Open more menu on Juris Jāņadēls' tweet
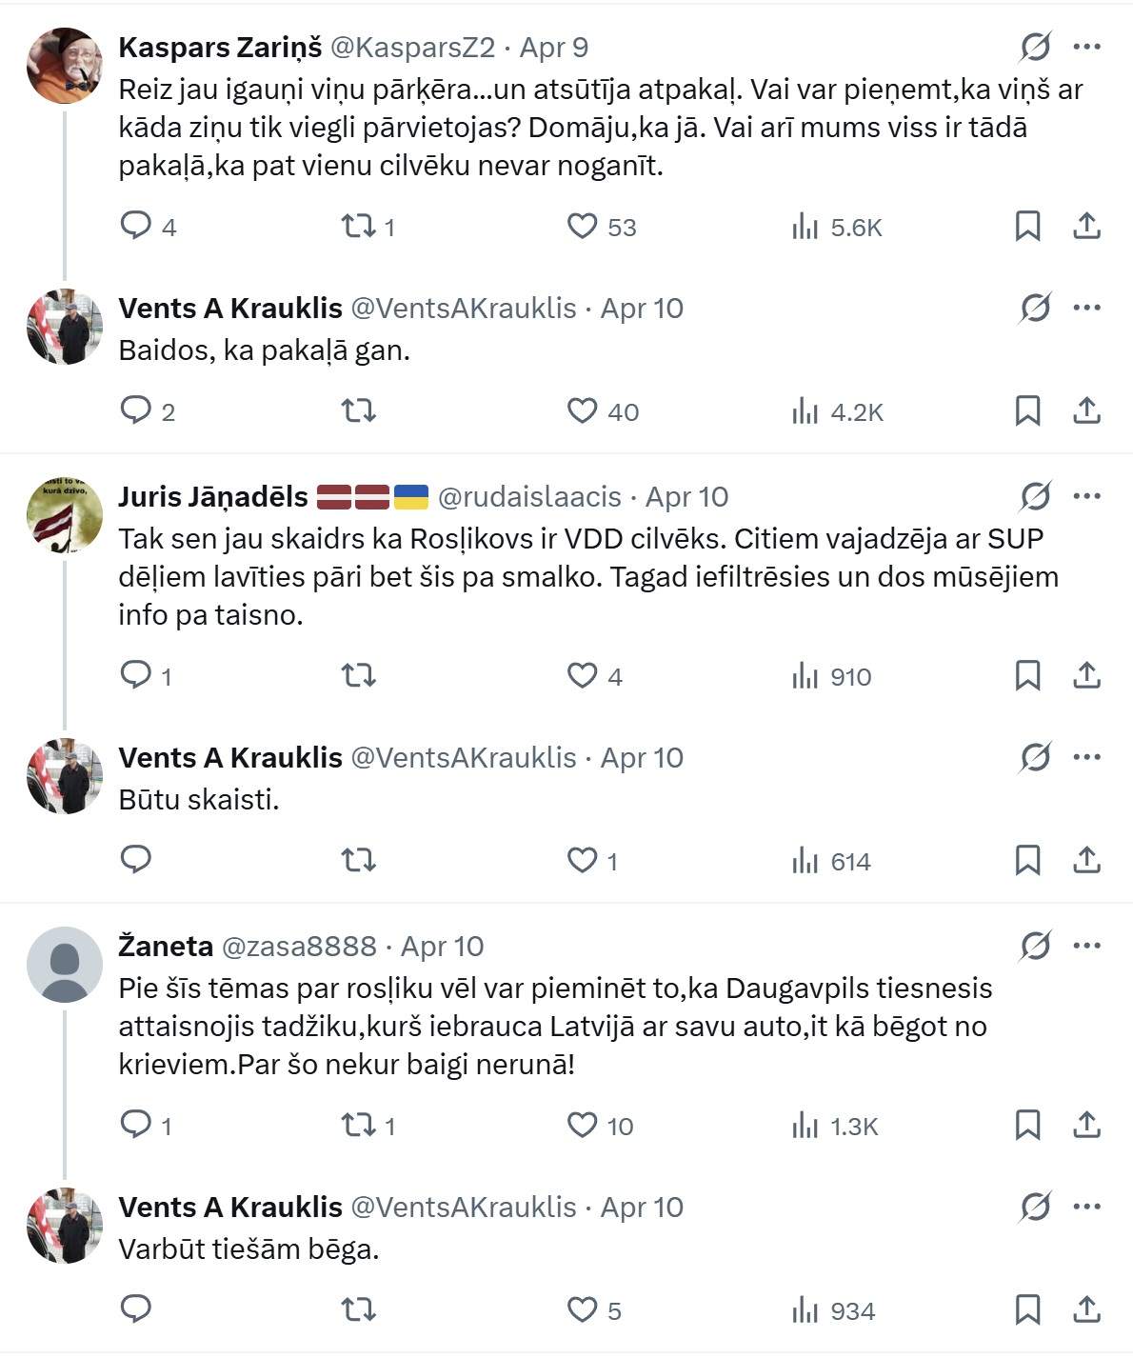Screen dimensions: 1133x1358 point(1086,496)
